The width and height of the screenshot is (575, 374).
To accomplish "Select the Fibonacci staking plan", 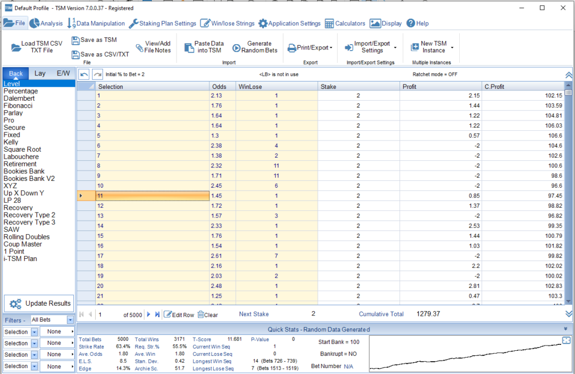I will [19, 105].
